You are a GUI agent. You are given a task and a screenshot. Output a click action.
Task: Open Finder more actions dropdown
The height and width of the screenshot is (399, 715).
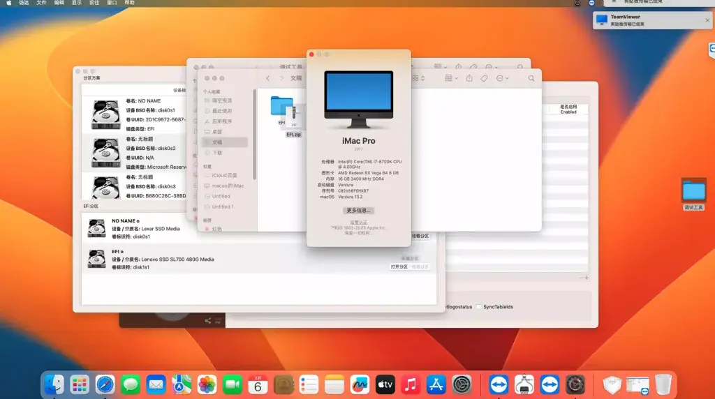coord(502,78)
